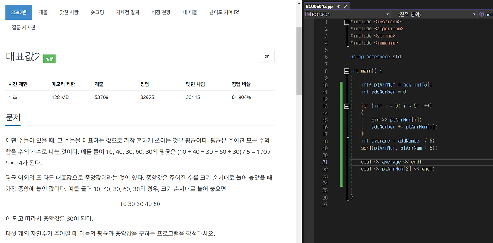Open the 질문 게시판 tab

point(23,27)
